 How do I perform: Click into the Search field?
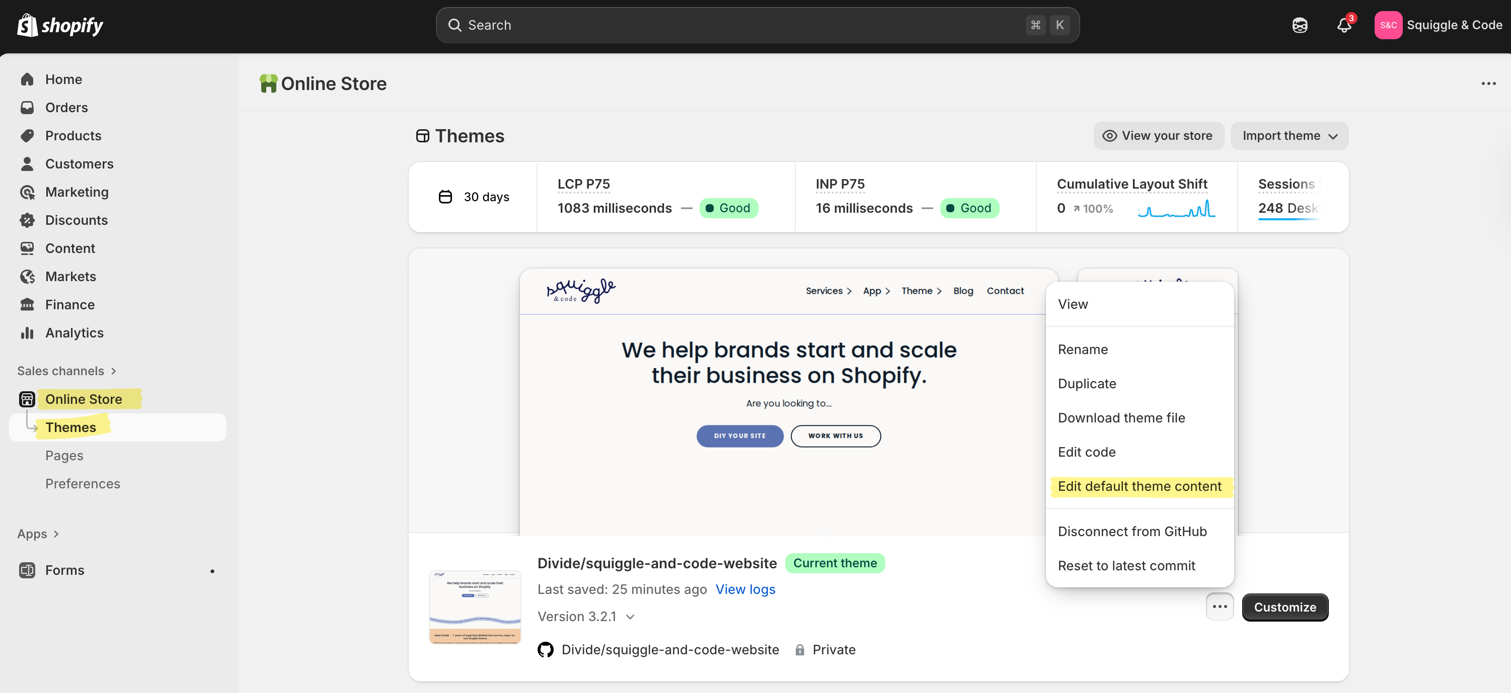757,25
